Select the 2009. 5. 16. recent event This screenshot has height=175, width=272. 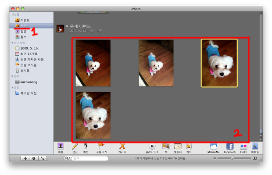pos(27,48)
